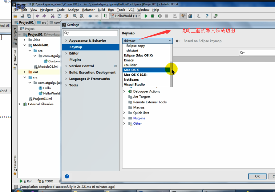Click the Forward navigation arrow
This screenshot has width=275, height=192.
click(97, 16)
